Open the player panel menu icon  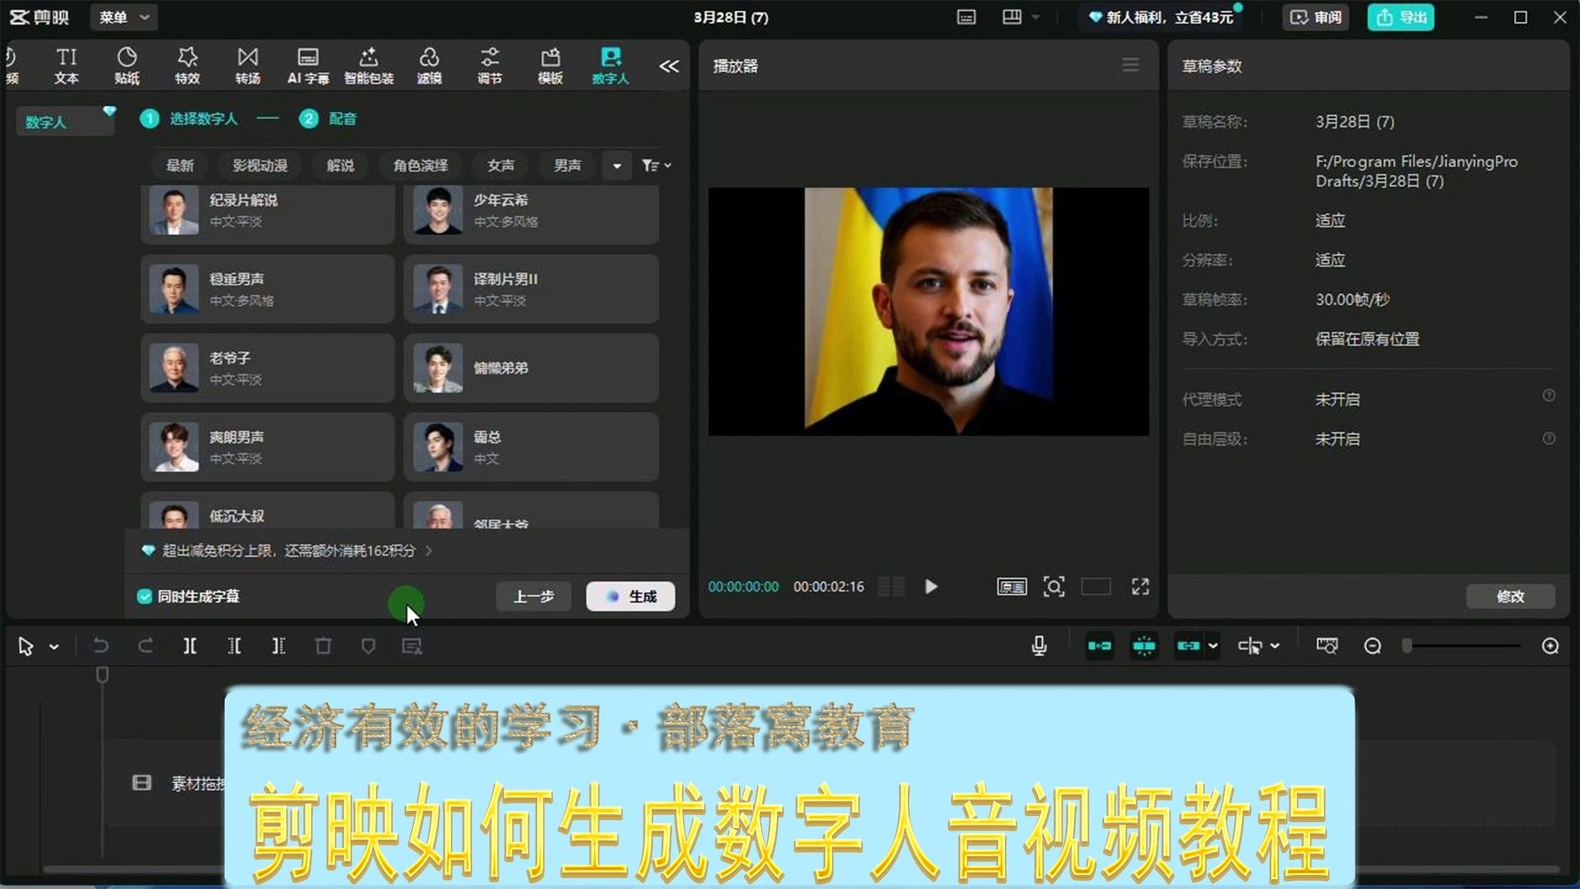click(x=1131, y=65)
